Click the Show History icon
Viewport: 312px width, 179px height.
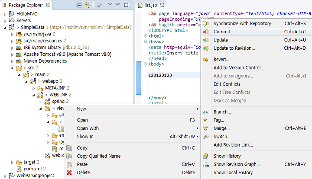[205, 156]
